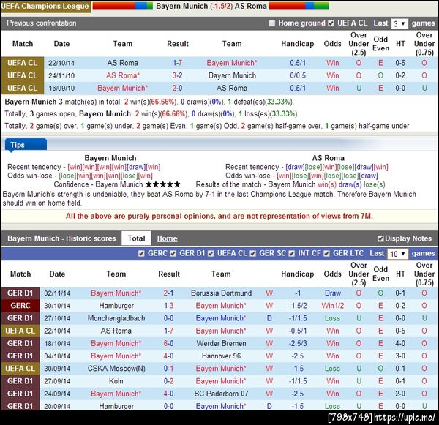Click the Draw odds in Dortmund row
The height and width of the screenshot is (425, 439).
point(333,293)
